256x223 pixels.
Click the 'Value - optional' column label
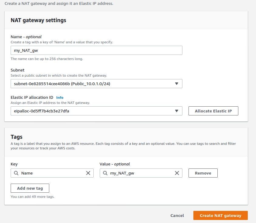click(x=115, y=164)
